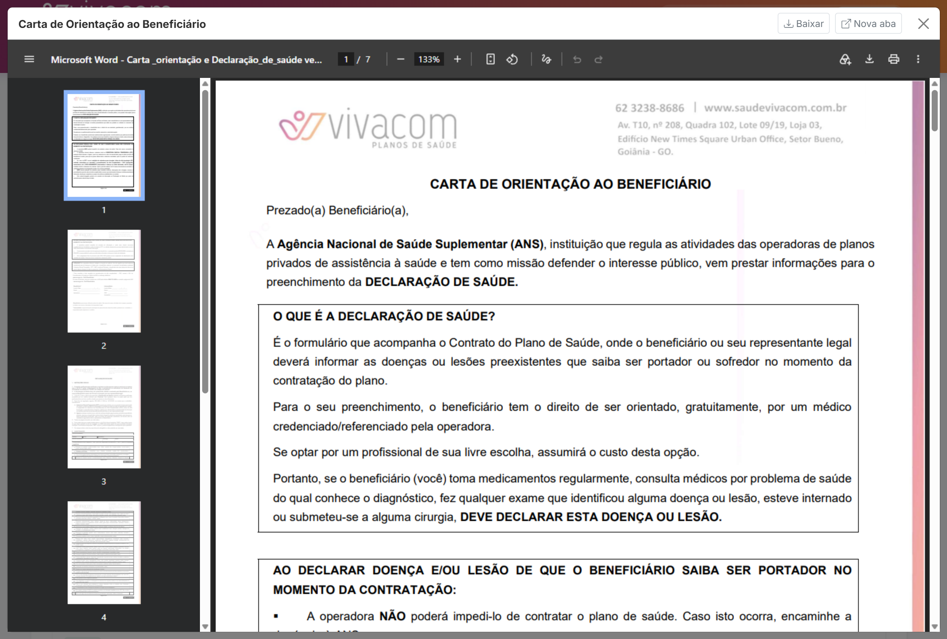Image resolution: width=947 pixels, height=639 pixels.
Task: Select page 3 thumbnail
Action: coord(104,417)
